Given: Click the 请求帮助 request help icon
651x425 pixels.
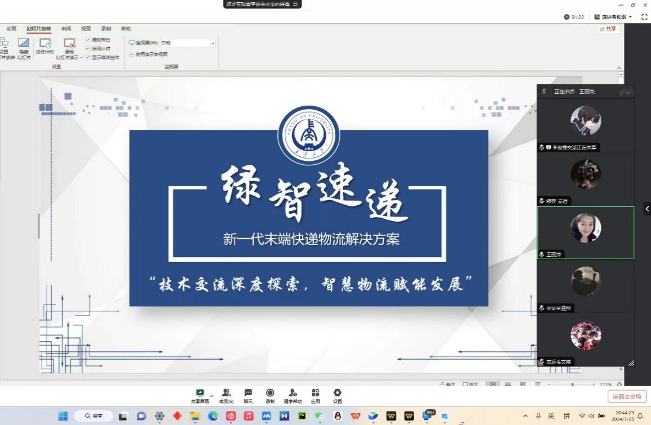Looking at the screenshot, I should pyautogui.click(x=293, y=393).
